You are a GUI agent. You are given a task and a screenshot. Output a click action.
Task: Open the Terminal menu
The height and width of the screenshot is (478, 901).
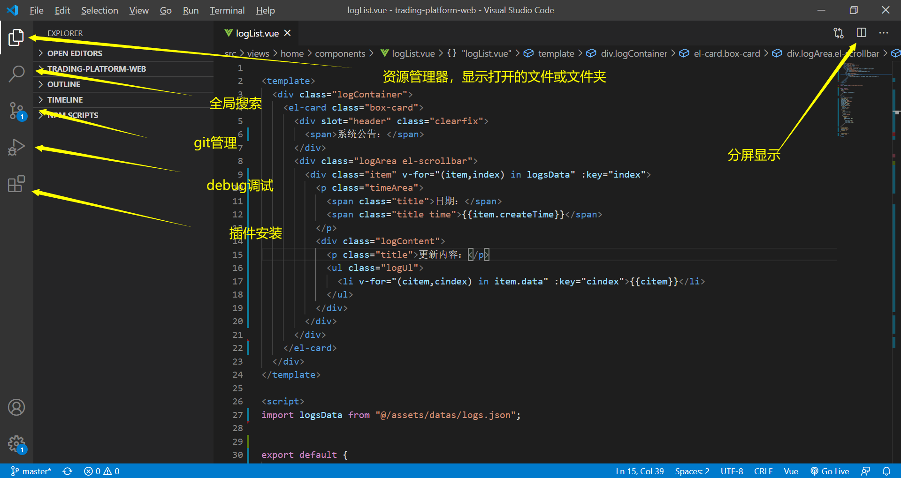(x=227, y=10)
